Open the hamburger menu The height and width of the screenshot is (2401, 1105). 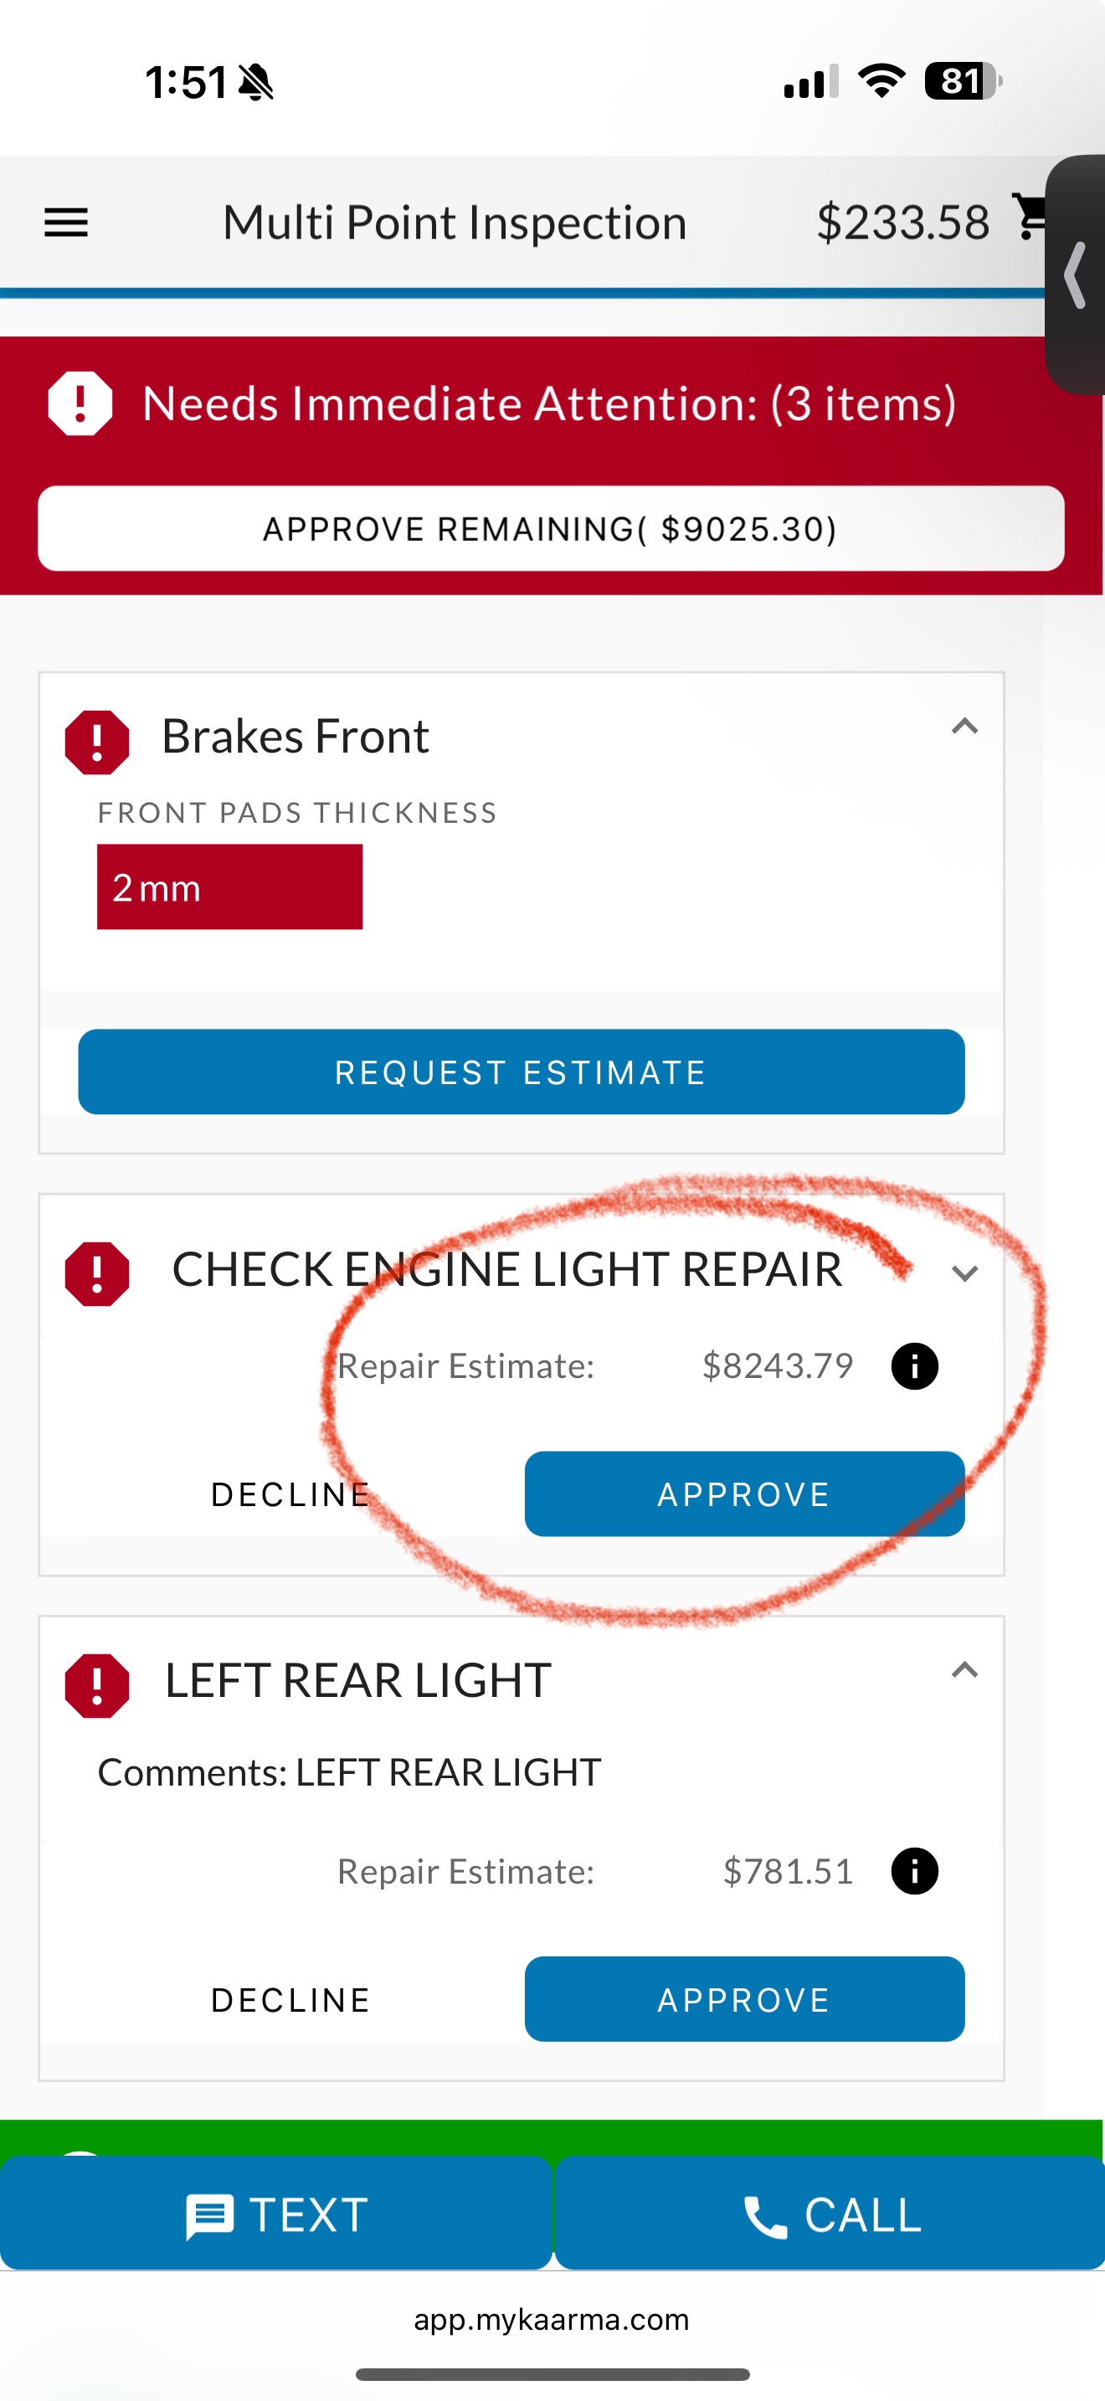66,223
